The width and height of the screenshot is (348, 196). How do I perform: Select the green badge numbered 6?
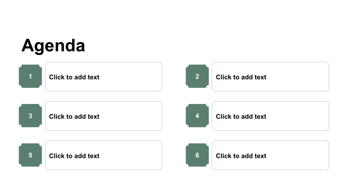pyautogui.click(x=197, y=155)
